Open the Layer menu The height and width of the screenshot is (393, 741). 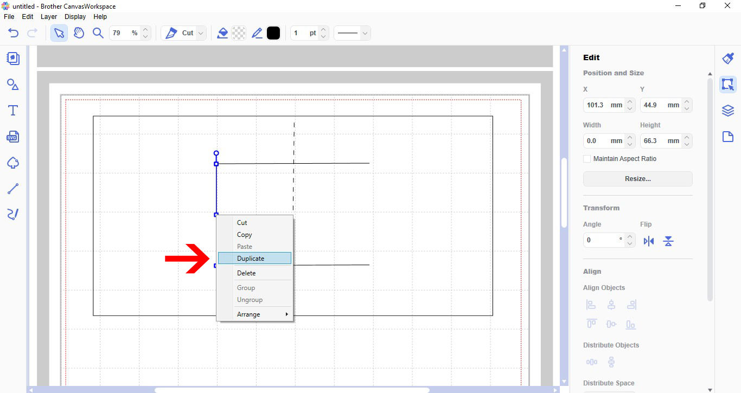(48, 16)
